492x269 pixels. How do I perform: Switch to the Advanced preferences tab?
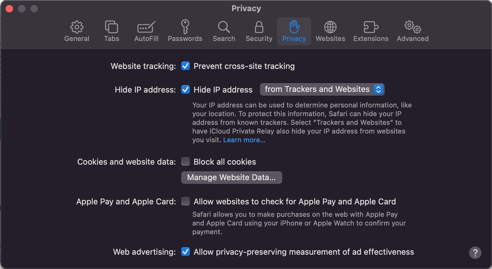(413, 31)
